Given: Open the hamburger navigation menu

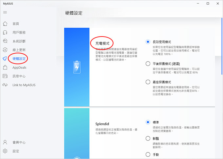Looking at the screenshot, I should pyautogui.click(x=5, y=12).
